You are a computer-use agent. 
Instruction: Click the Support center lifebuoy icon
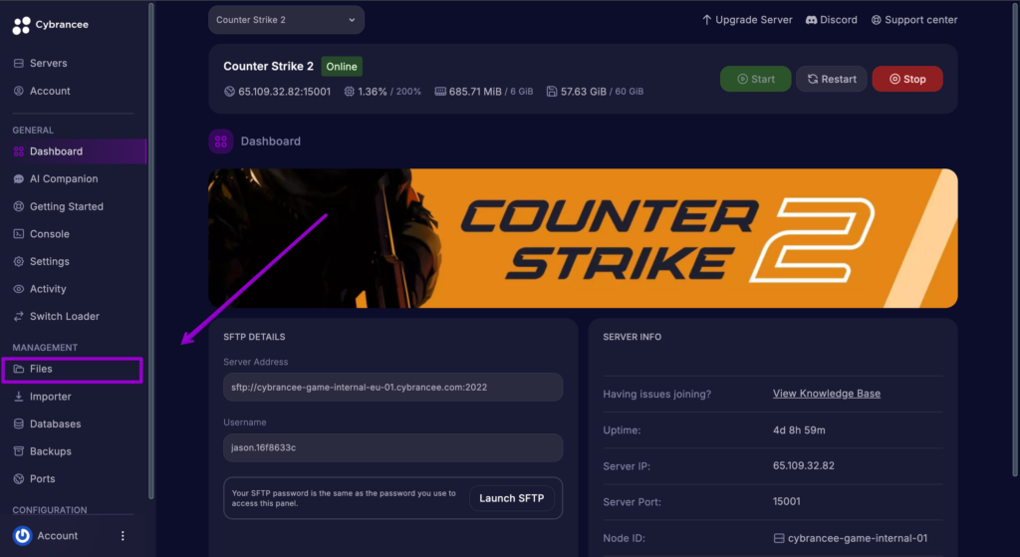click(x=877, y=20)
